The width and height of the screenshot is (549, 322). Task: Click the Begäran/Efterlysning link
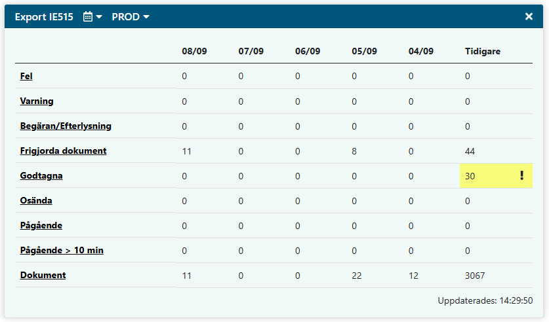[x=66, y=126]
